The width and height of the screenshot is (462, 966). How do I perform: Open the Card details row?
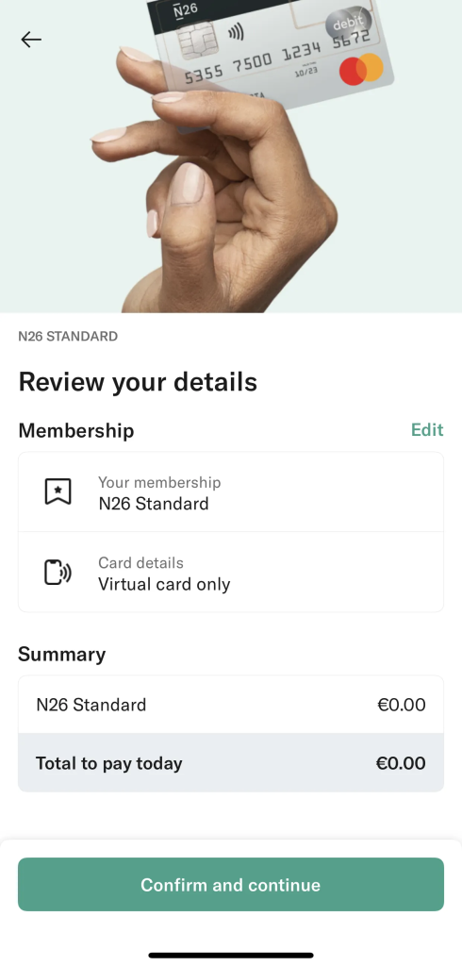231,573
